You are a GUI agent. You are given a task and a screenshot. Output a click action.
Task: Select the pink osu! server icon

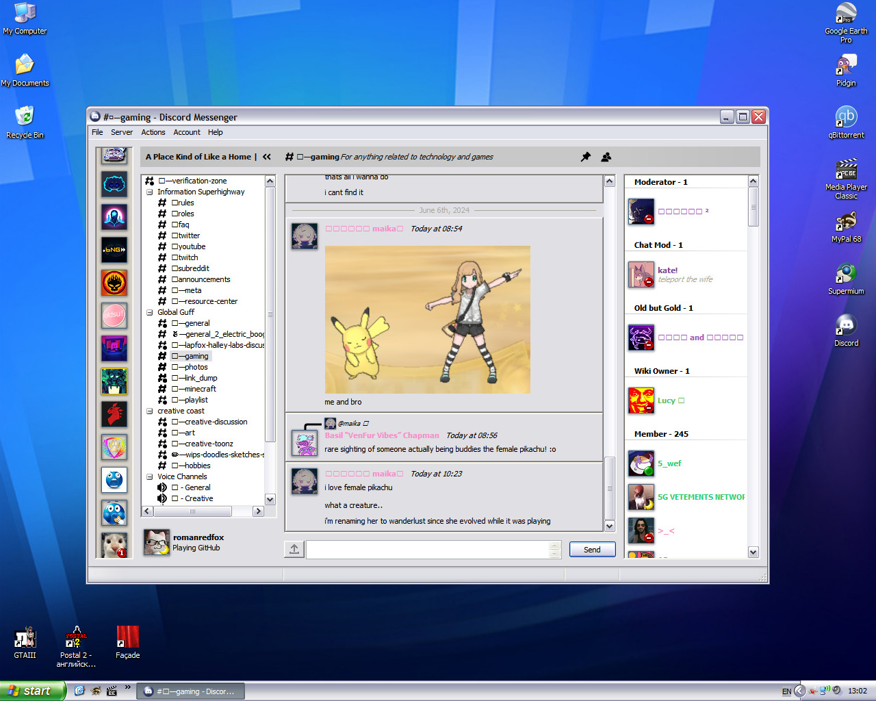[114, 316]
